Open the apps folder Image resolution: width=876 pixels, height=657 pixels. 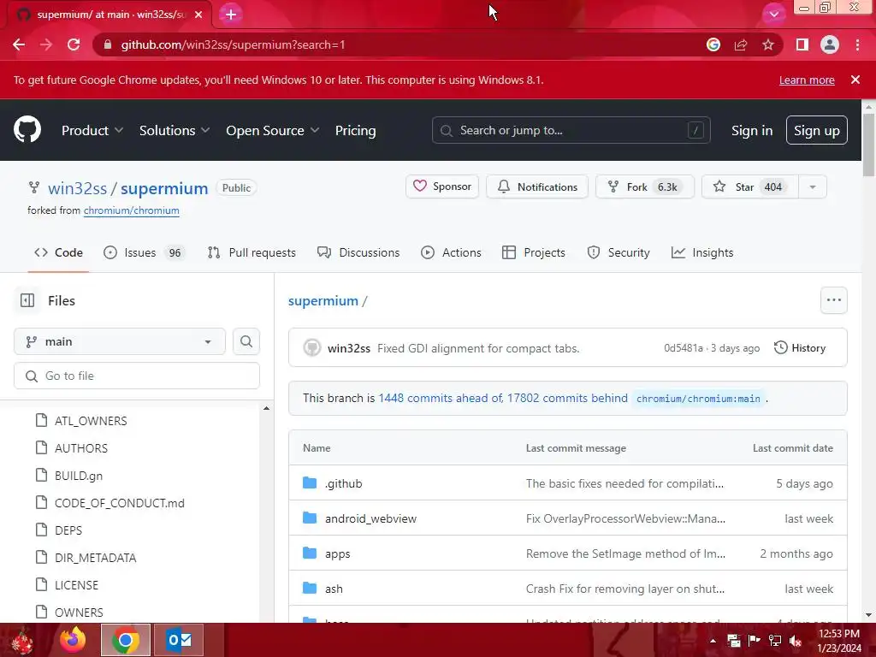[337, 553]
